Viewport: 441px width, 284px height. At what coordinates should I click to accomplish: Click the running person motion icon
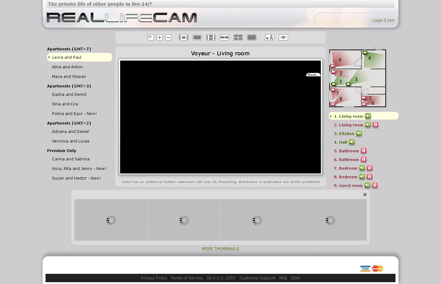tap(270, 37)
